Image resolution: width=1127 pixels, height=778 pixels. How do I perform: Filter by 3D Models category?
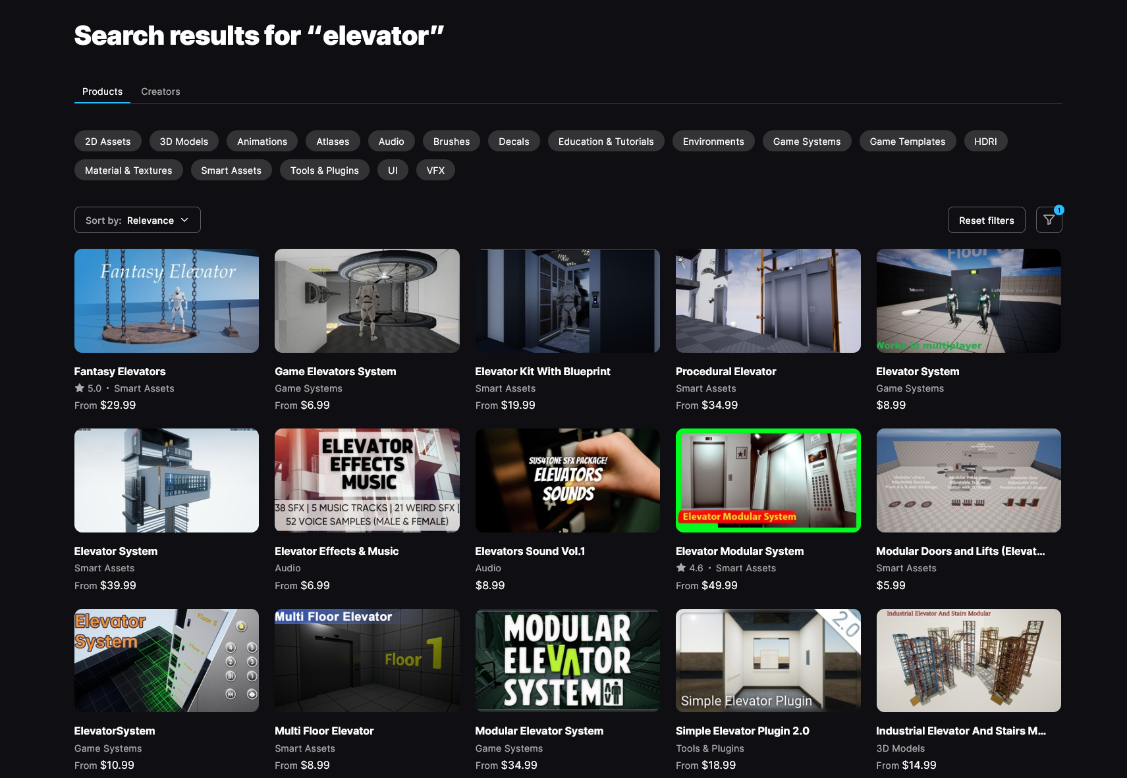(184, 142)
